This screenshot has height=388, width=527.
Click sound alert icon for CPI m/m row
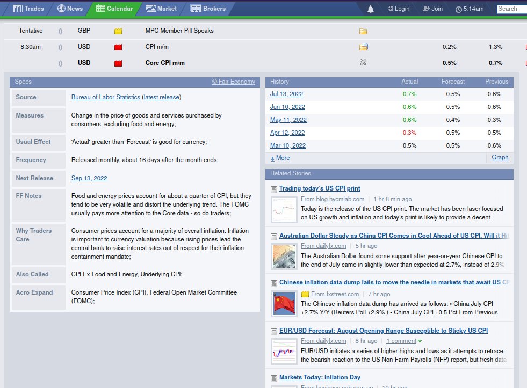coord(60,47)
